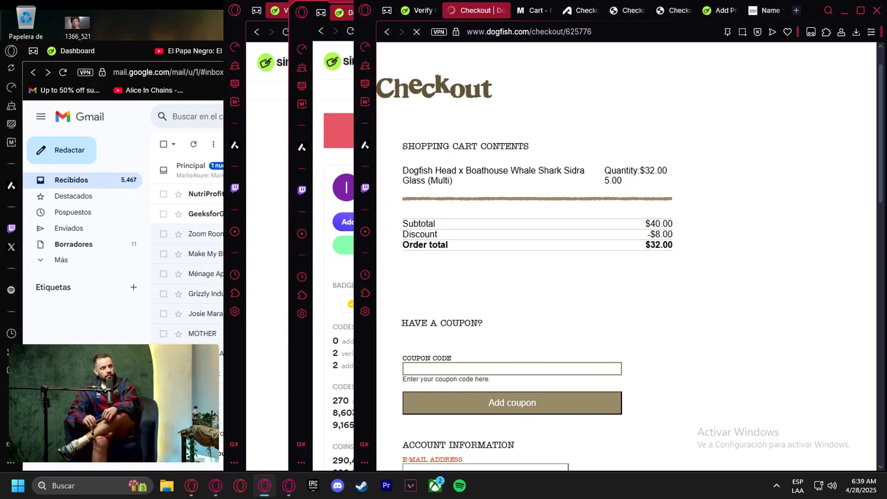Open Gmail main menu hamburger
Screen dimensions: 887x499
(41, 116)
